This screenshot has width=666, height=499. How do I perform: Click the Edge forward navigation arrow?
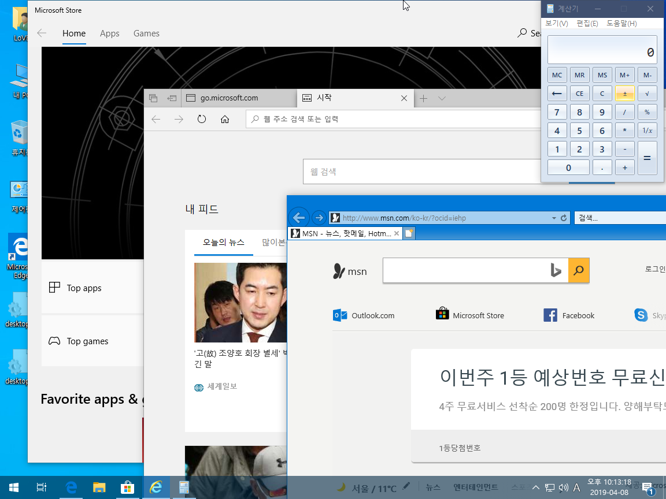pyautogui.click(x=179, y=119)
